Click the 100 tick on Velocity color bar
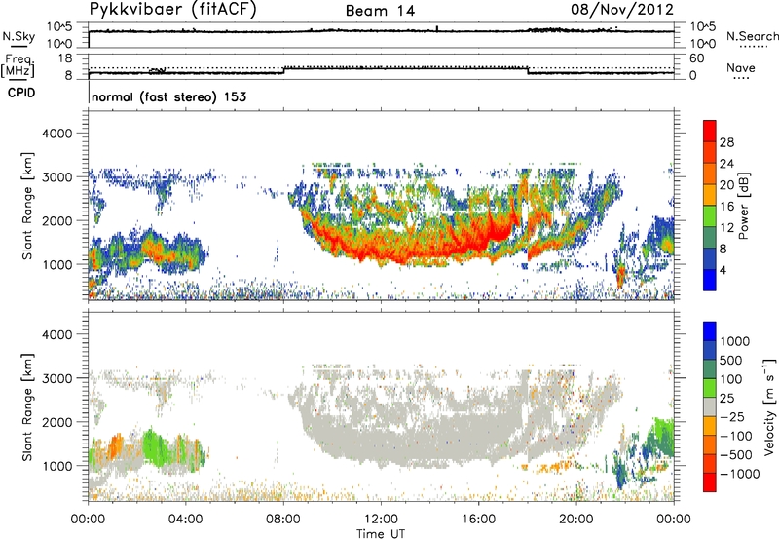The height and width of the screenshot is (540, 779). [731, 379]
